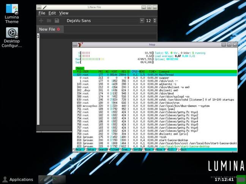Select the dhclient: em0 [priv] process row
The width and height of the screenshot is (246, 184).
[x=155, y=134]
